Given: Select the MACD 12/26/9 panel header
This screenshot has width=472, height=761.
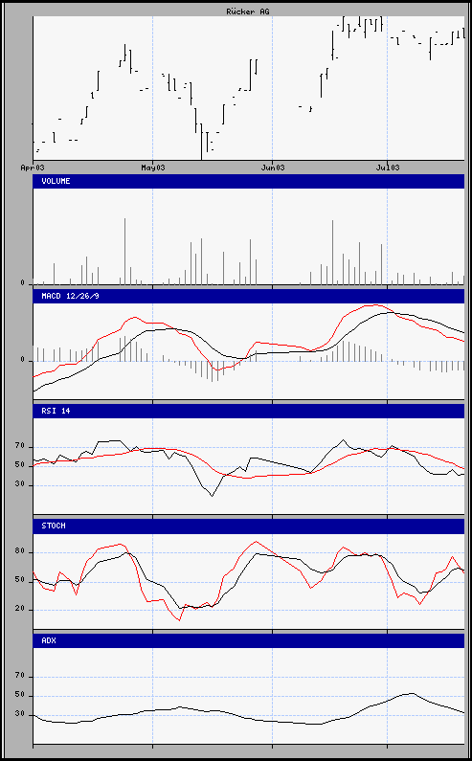Looking at the screenshot, I should [x=249, y=296].
